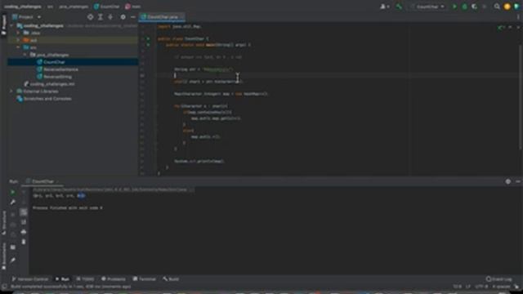This screenshot has height=294, width=523.
Task: Open the user account icon in toolbar
Action: coord(385,7)
